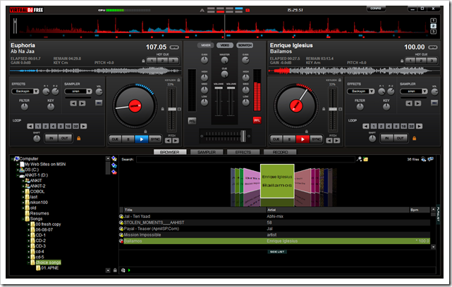The height and width of the screenshot is (287, 452).
Task: Open right deck Backspin effect dropdown
Action: [372, 91]
